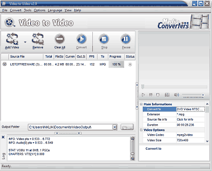Click the Clear All toolbar icon

click(x=60, y=39)
